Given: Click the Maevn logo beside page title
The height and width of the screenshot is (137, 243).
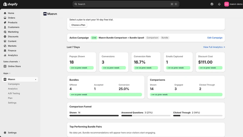Looking at the screenshot, I should 45,14.
